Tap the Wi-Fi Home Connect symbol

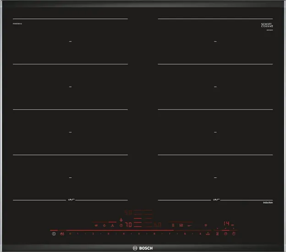(205, 225)
